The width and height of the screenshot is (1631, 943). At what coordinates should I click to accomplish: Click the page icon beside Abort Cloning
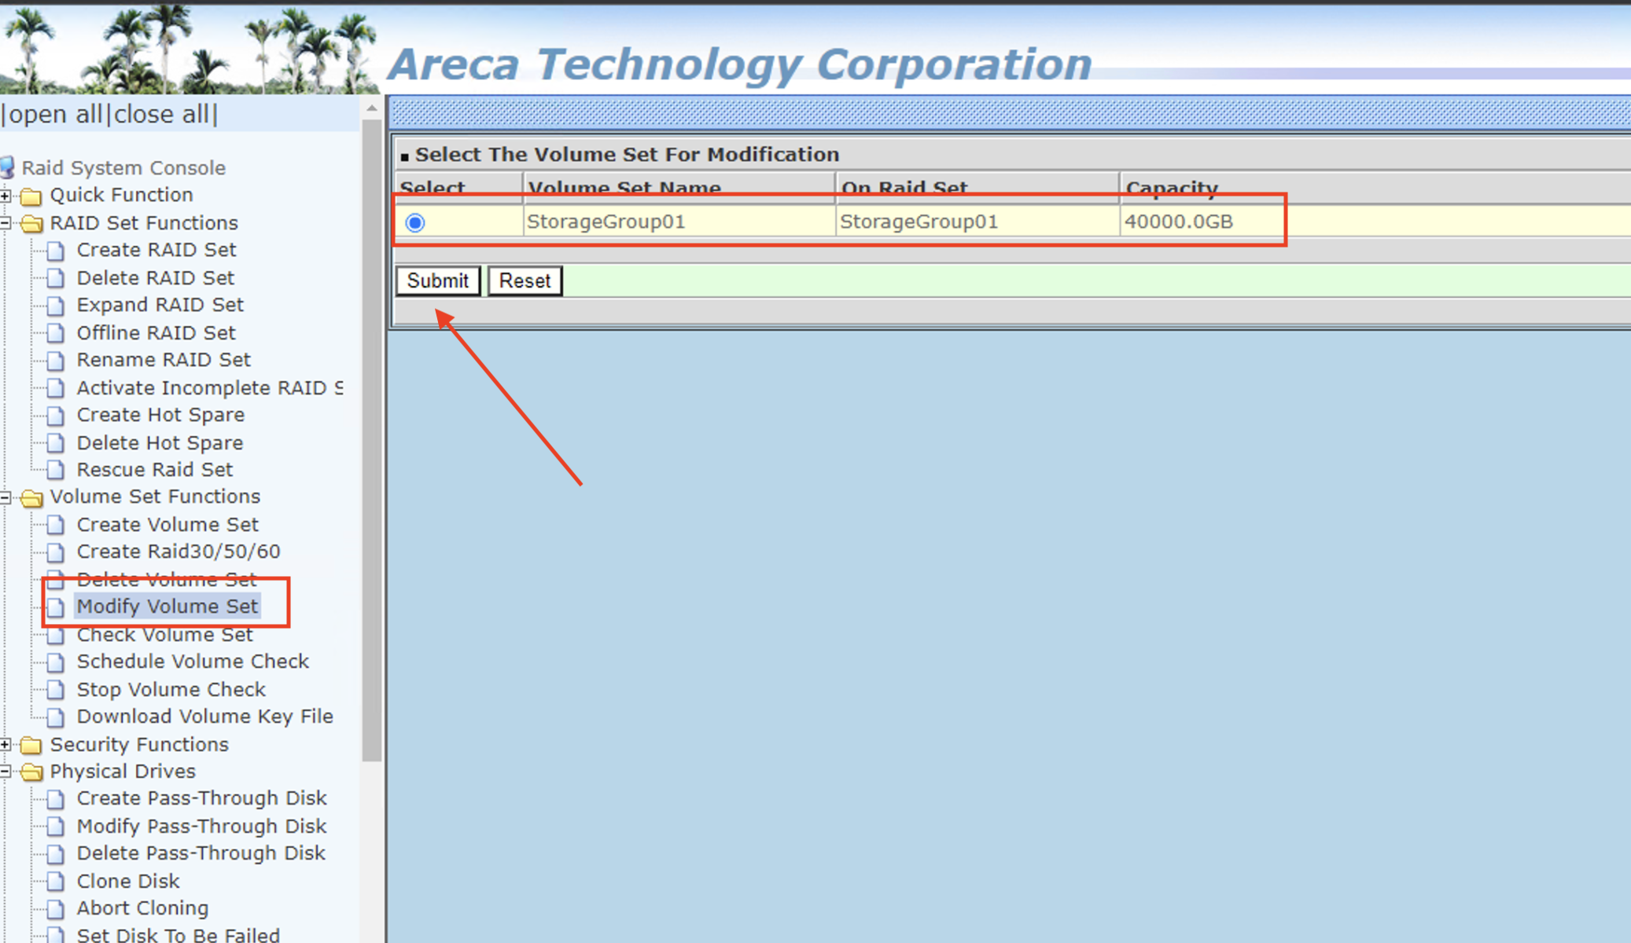(56, 909)
